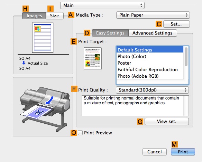Click the Print button

coord(183,152)
